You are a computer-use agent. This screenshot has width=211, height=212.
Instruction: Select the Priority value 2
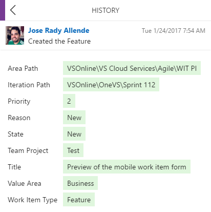click(x=69, y=101)
